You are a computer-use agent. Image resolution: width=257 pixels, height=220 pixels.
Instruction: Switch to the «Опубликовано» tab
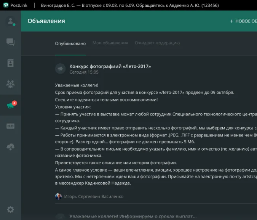(x=70, y=43)
